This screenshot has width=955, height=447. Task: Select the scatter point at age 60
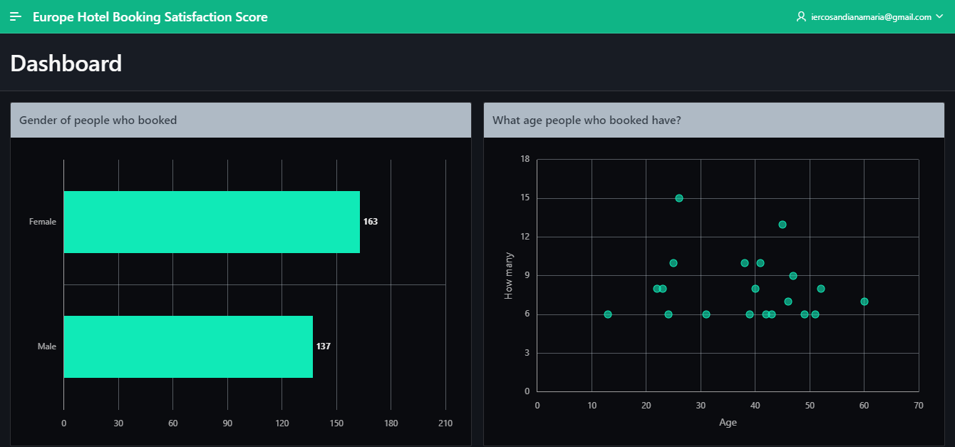pyautogui.click(x=864, y=302)
